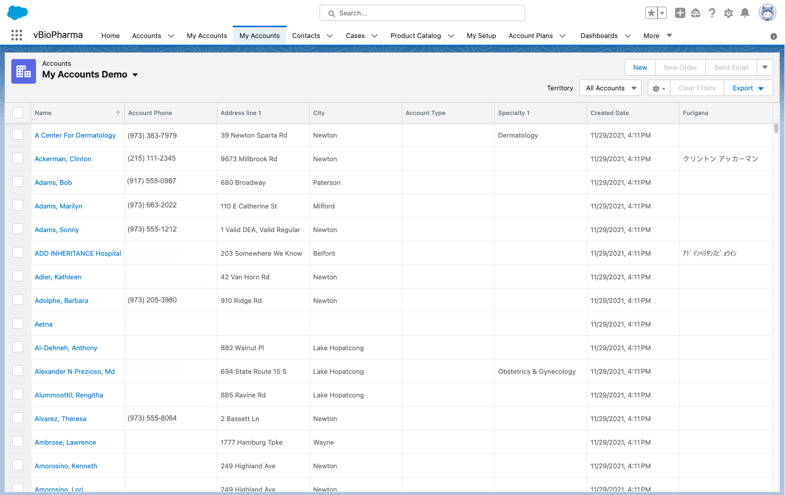
Task: Open the Trailhead guidance icon
Action: pyautogui.click(x=696, y=13)
